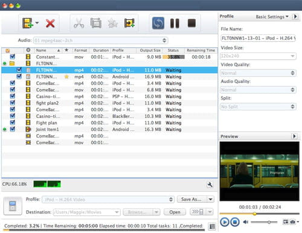Viewport: 302px width, 233px height.
Task: Sort list by Duration column header
Action: [x=101, y=50]
